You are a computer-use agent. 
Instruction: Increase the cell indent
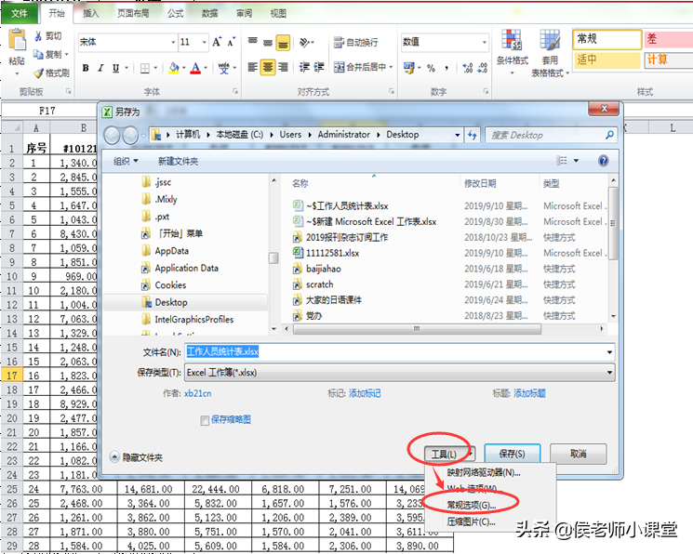pyautogui.click(x=319, y=67)
